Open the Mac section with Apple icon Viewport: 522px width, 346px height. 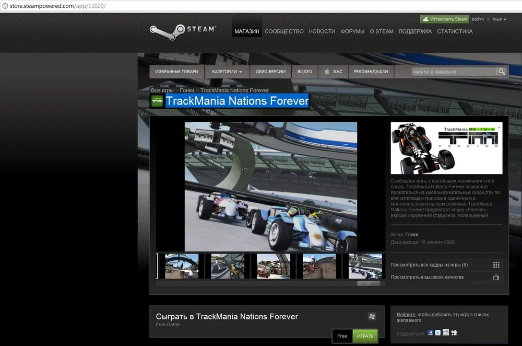pos(333,72)
